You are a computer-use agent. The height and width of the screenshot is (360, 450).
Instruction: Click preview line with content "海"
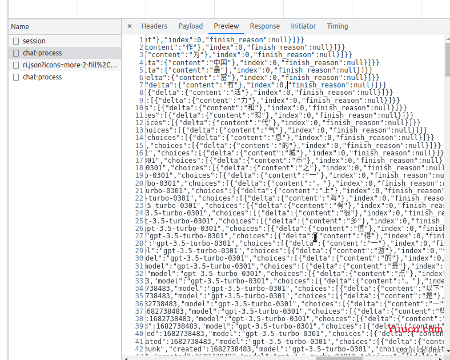coord(295,198)
